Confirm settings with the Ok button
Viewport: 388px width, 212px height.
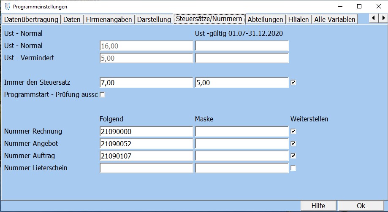(x=361, y=206)
